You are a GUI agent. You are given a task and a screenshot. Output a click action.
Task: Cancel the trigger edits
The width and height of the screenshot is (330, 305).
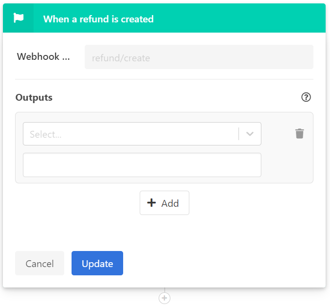[39, 263]
